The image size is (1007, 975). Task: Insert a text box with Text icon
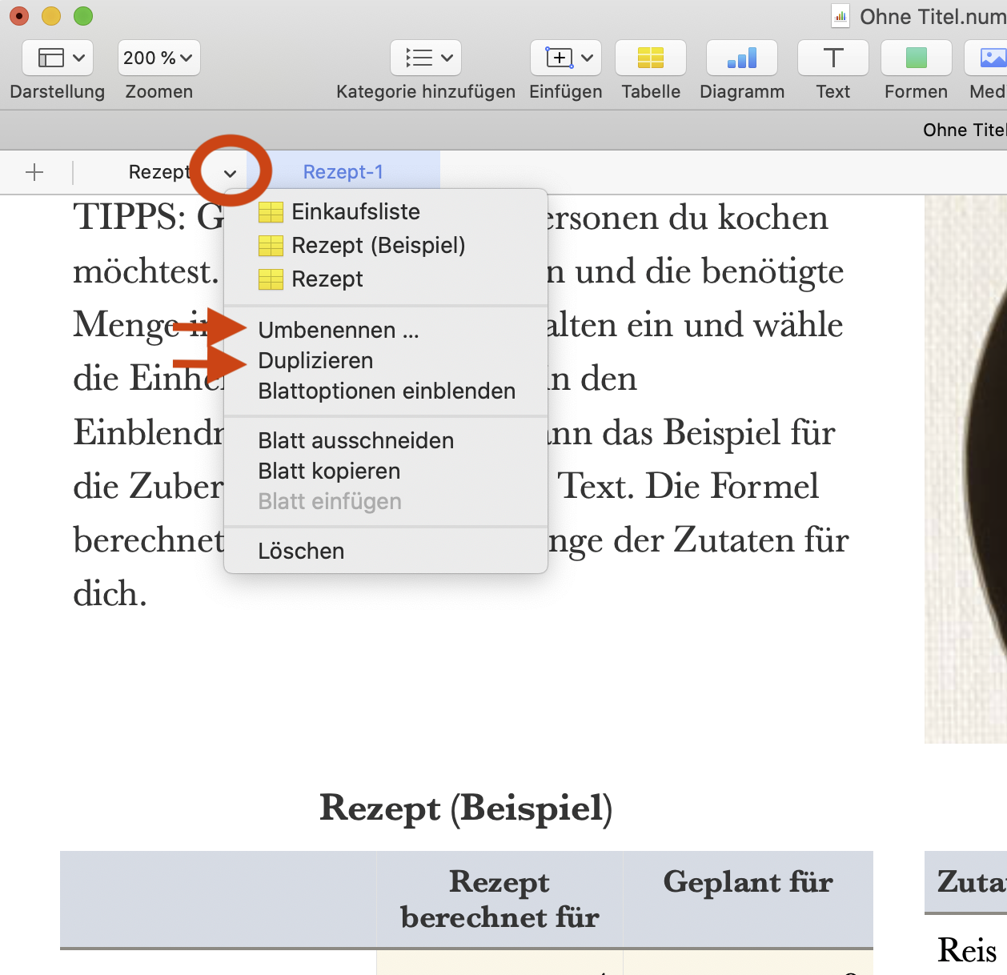click(832, 58)
